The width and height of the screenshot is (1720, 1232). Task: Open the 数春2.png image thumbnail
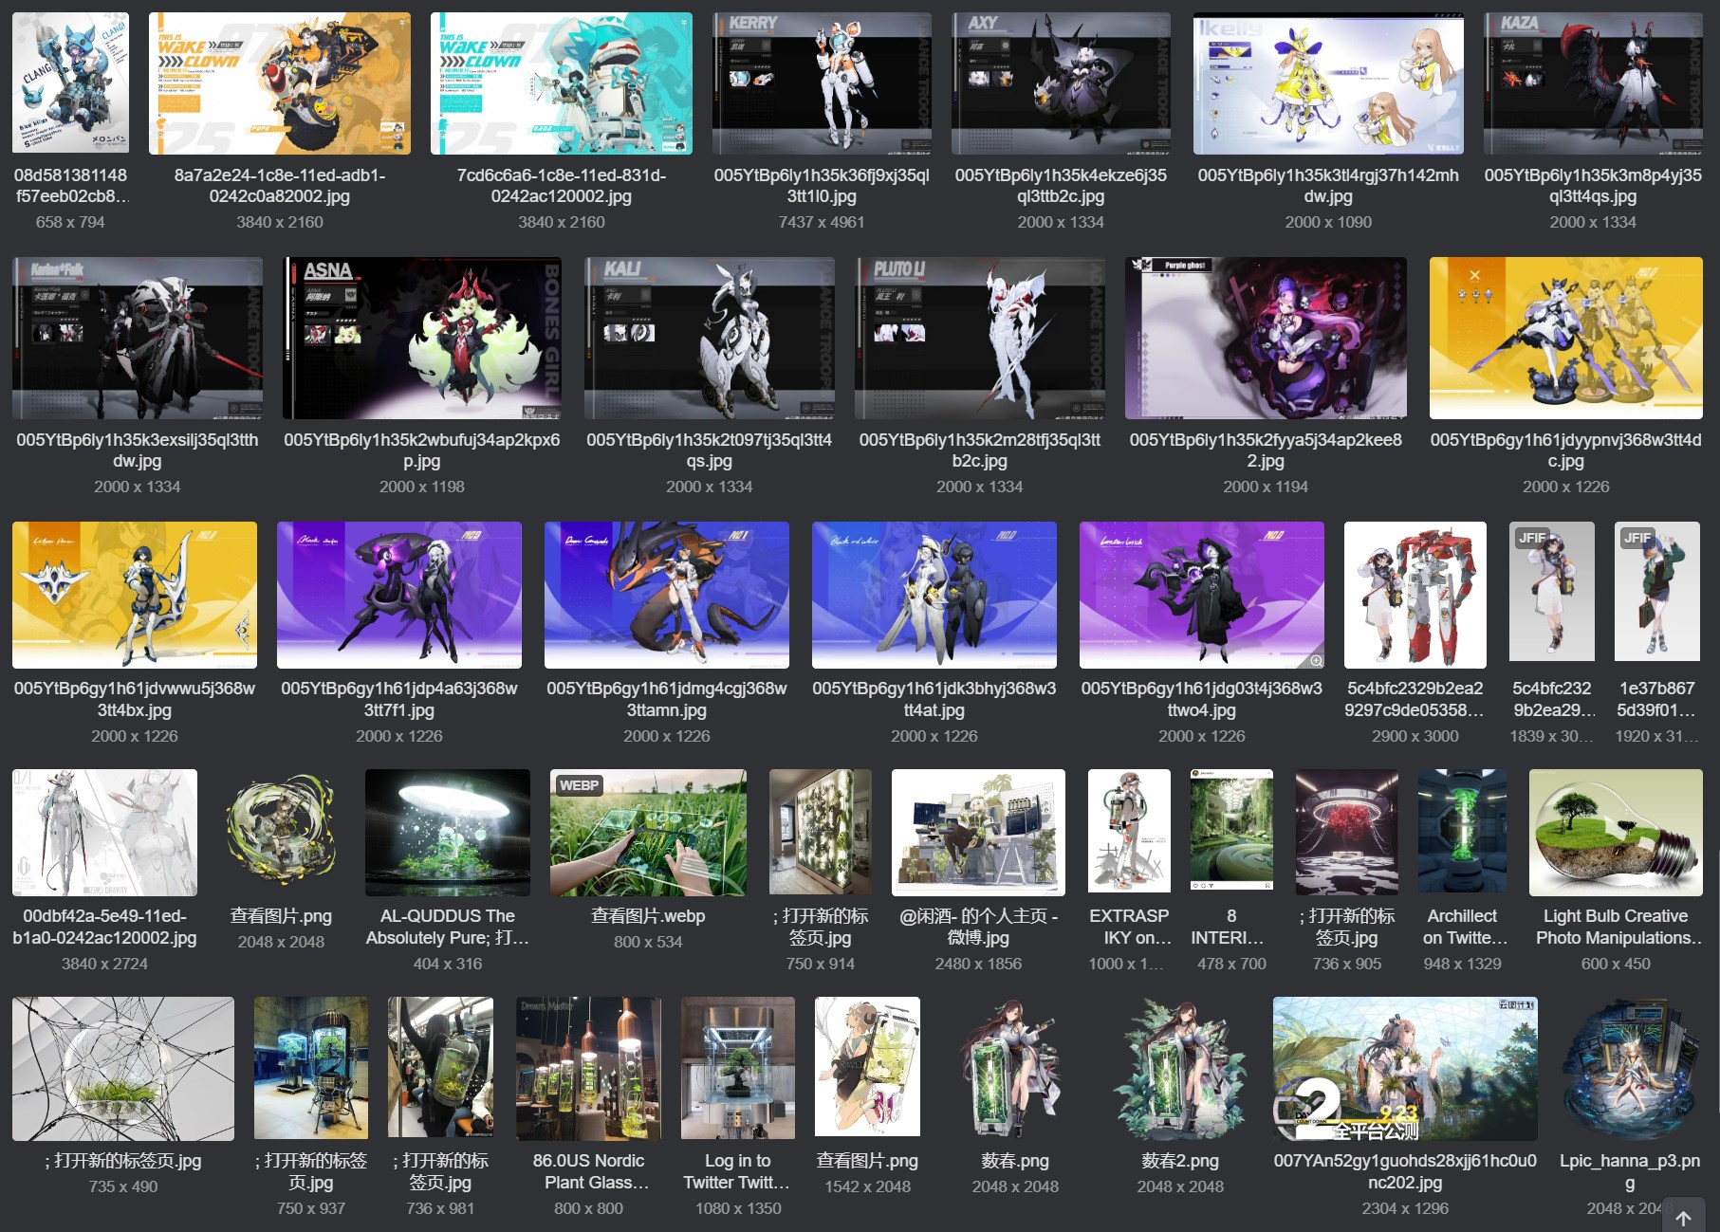pyautogui.click(x=1180, y=1069)
